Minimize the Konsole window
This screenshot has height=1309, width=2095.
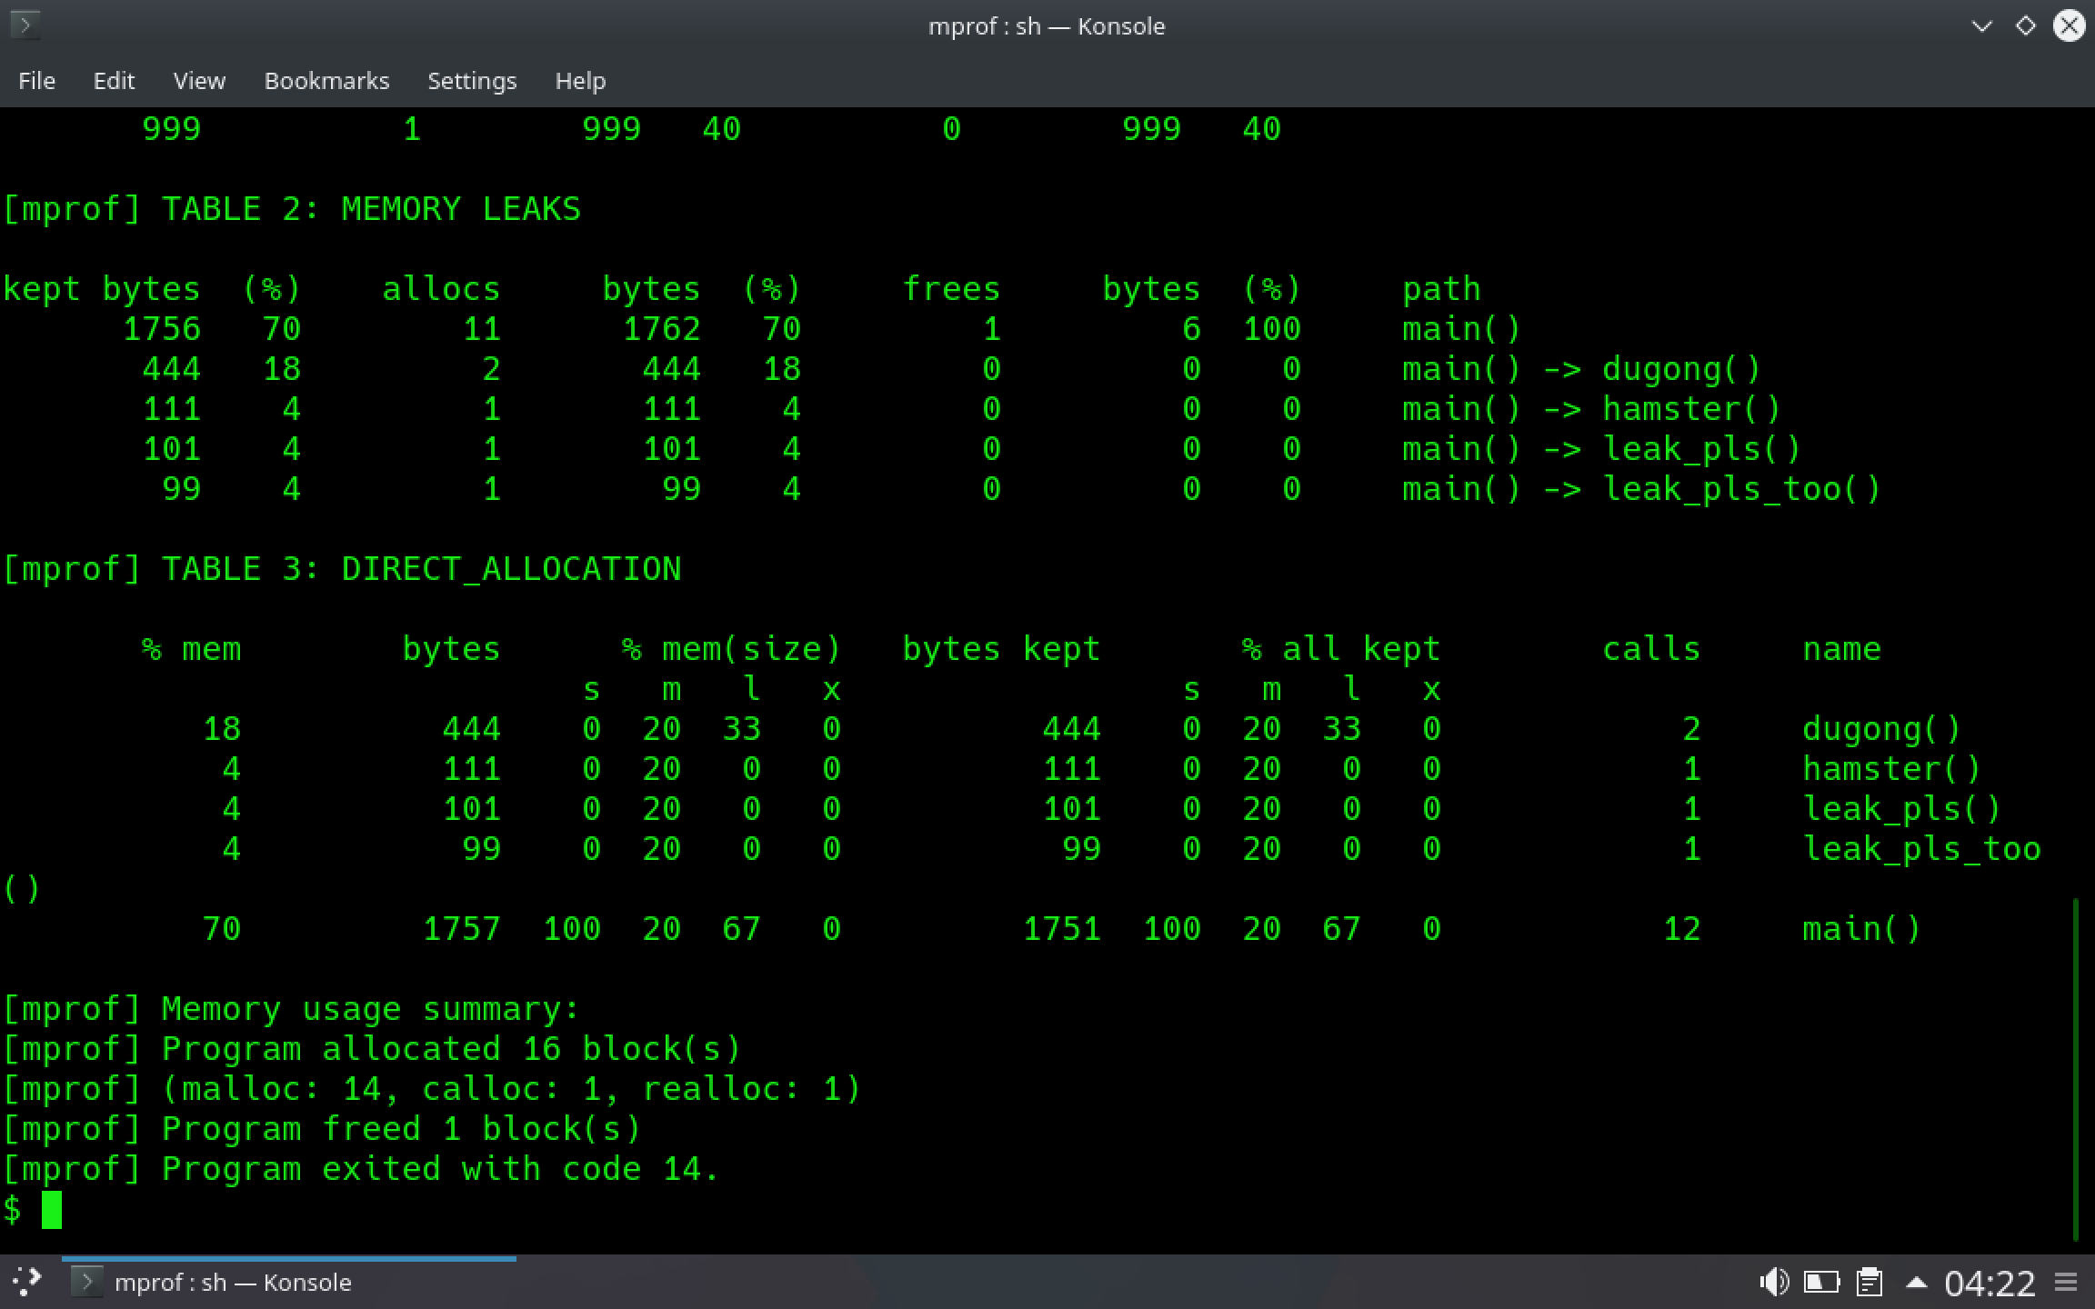[x=1982, y=26]
